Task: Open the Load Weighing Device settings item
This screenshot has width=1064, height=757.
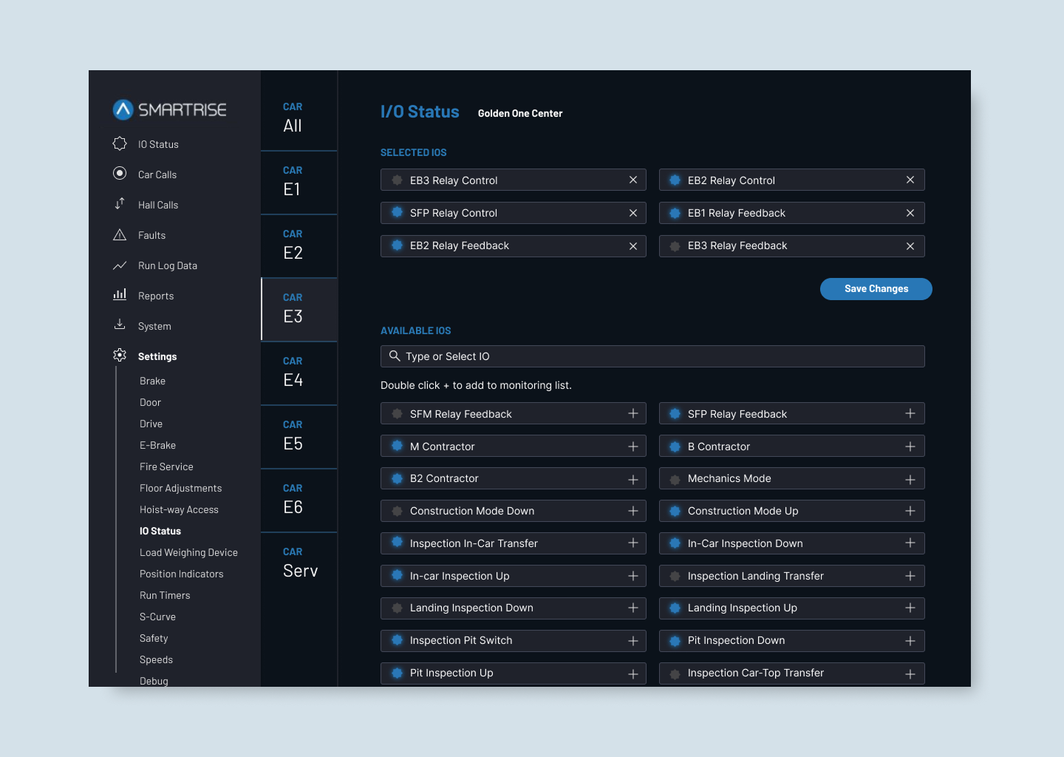Action: click(x=188, y=552)
